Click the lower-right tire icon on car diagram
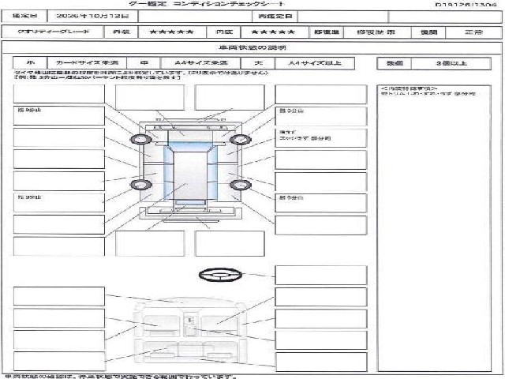 (240, 185)
